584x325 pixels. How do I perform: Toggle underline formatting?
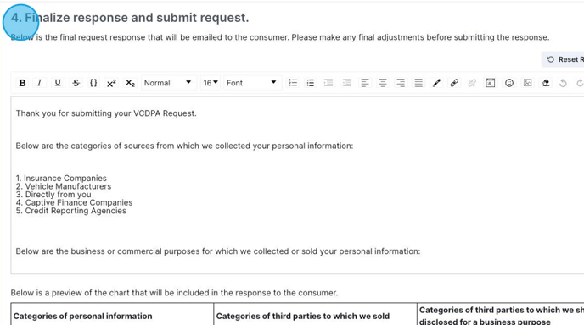tap(58, 83)
